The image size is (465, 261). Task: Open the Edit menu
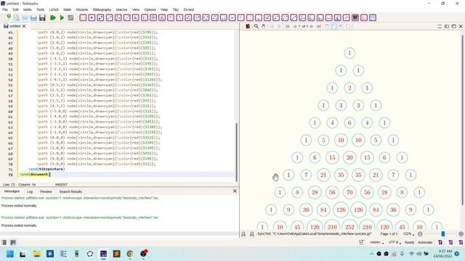click(15, 9)
